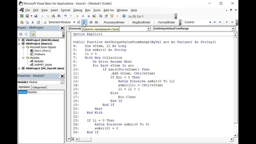Image resolution: width=256 pixels, height=144 pixels.
Task: Open the Debug menu
Action: point(77,10)
